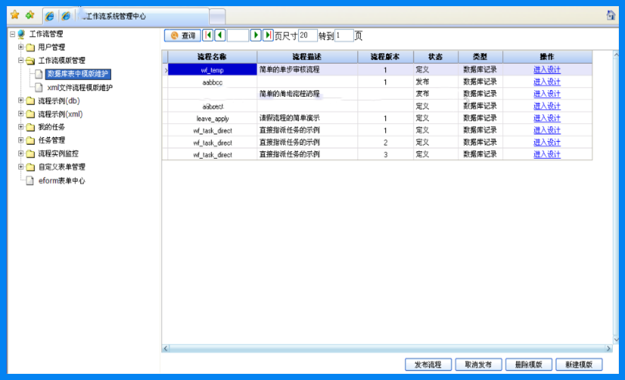
Task: Jump to last page arrow
Action: tap(268, 36)
